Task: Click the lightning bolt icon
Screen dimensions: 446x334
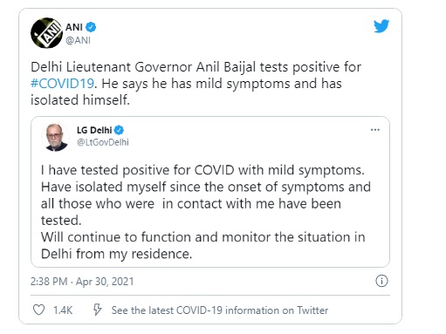Action: [x=97, y=310]
